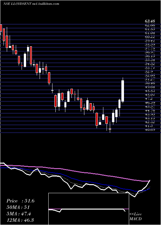Click the blue moving average line
The width and height of the screenshot is (161, 225).
click(75, 179)
